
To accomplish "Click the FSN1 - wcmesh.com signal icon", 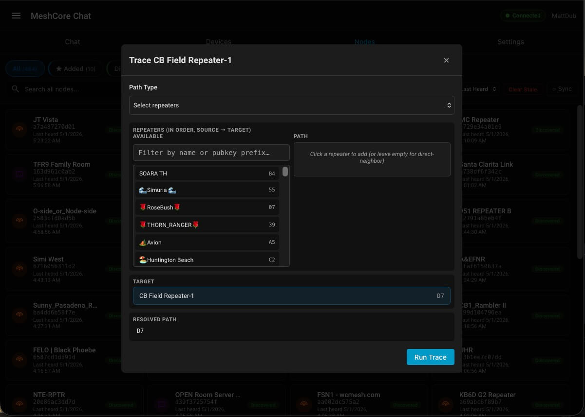I will click(x=304, y=404).
